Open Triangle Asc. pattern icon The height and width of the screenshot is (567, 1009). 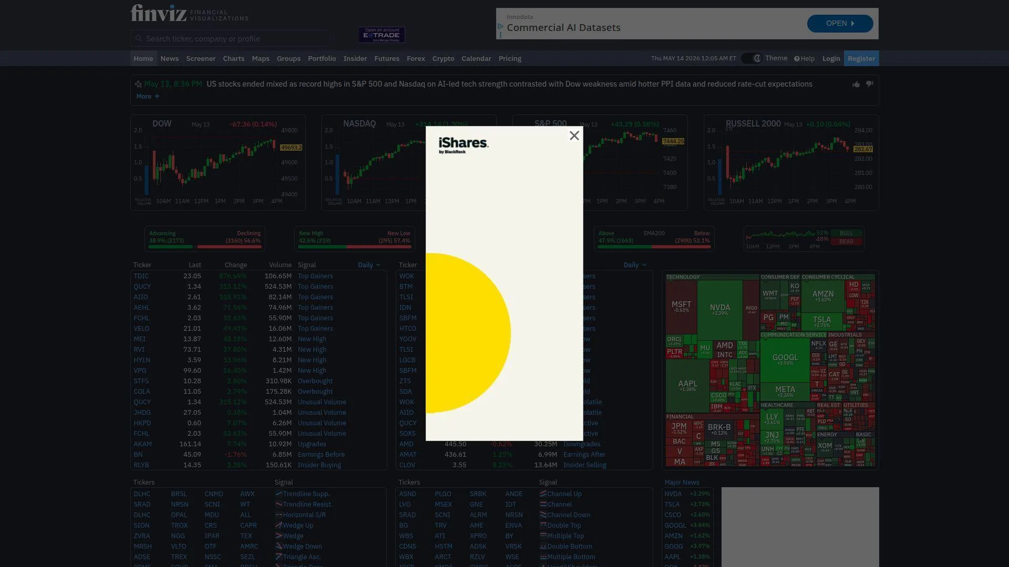pos(279,557)
